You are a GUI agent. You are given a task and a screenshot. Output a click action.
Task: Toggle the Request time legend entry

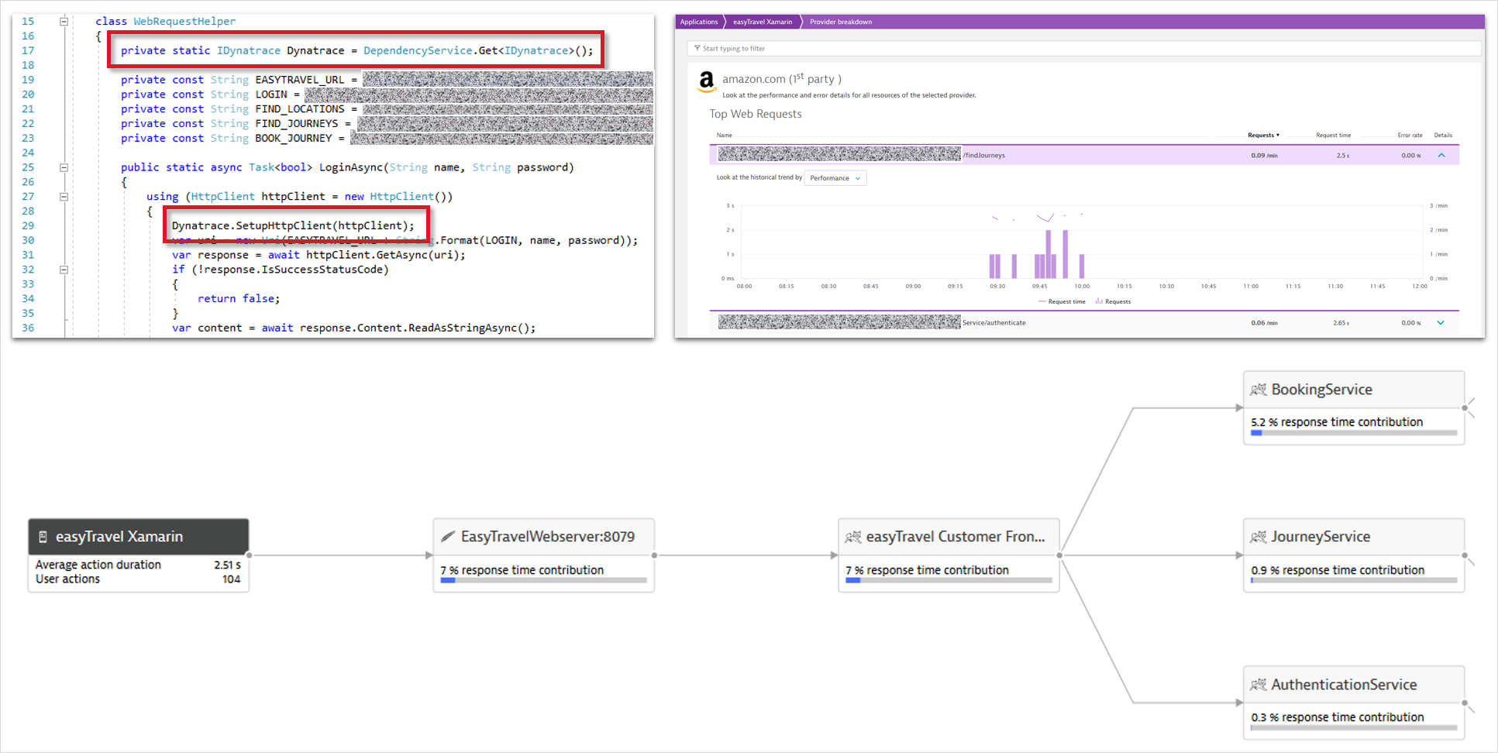pos(1062,302)
